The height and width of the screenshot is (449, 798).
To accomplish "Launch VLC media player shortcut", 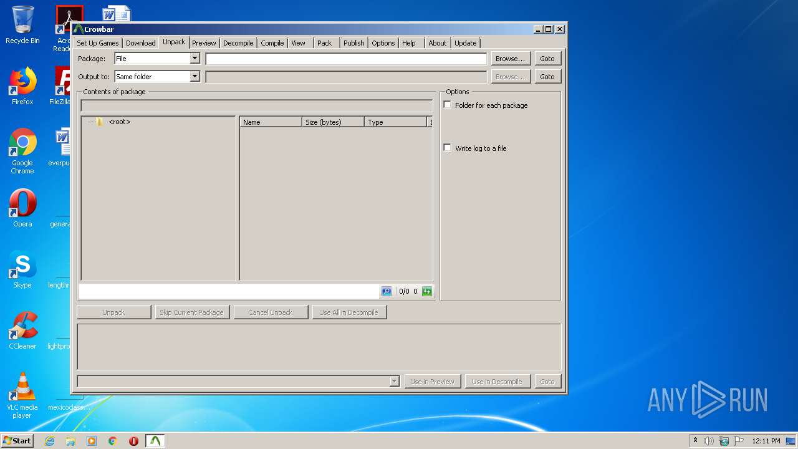I will pyautogui.click(x=22, y=395).
